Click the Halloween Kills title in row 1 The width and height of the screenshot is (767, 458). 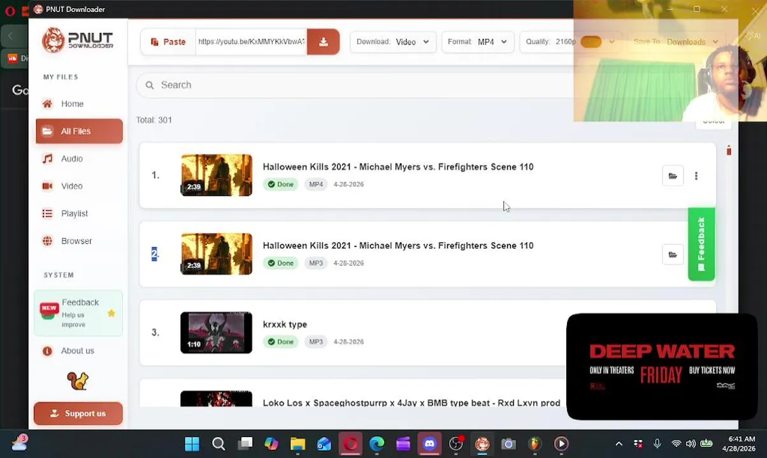coord(398,167)
